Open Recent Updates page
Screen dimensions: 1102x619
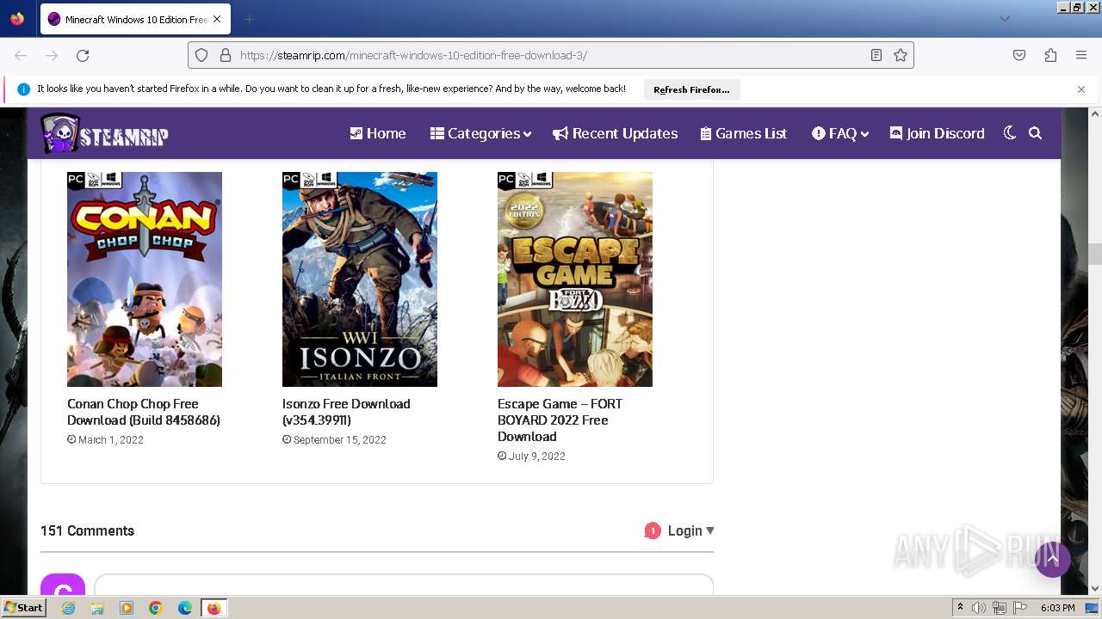(616, 133)
